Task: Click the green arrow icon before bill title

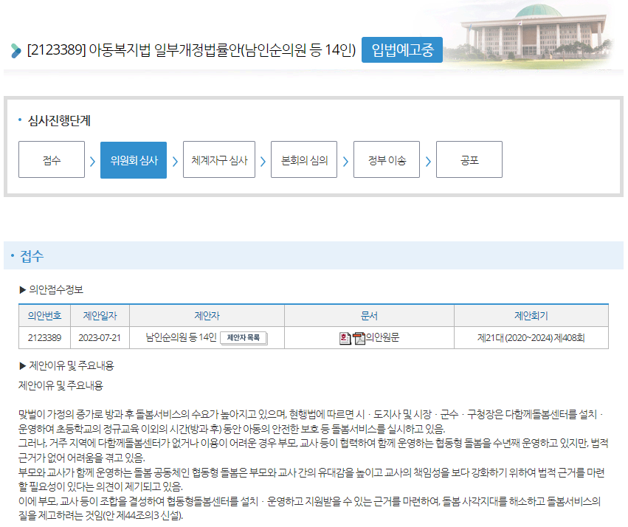Action: coord(16,51)
